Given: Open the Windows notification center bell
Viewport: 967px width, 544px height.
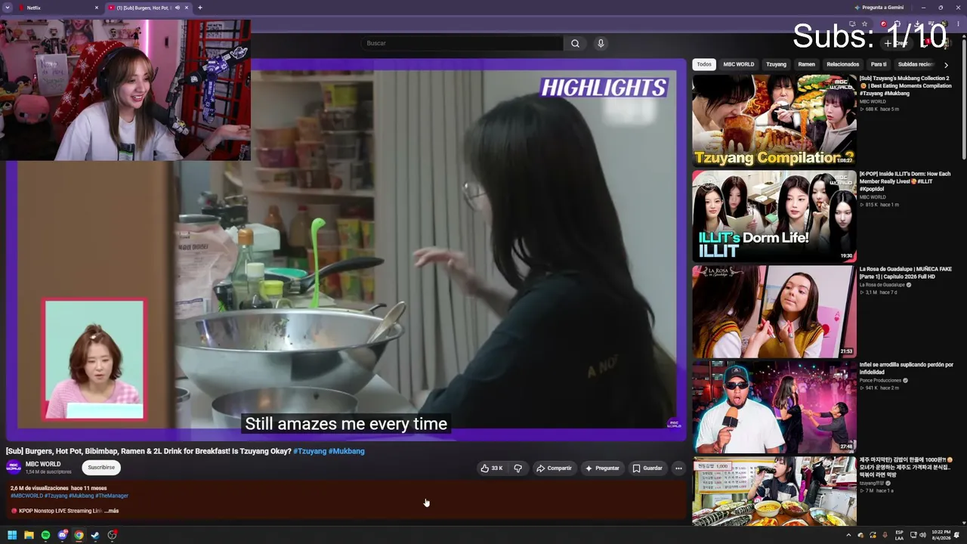Looking at the screenshot, I should click(x=956, y=536).
